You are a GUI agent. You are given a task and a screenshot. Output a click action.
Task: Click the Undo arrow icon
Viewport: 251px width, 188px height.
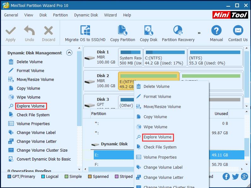click(x=29, y=30)
